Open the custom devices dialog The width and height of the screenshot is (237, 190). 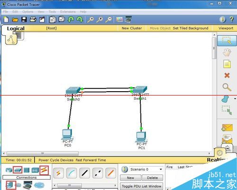click(x=128, y=19)
